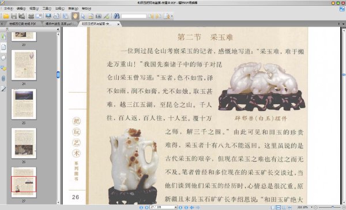Select page 24 thumbnail
The width and height of the screenshot is (346, 210).
pos(24,65)
